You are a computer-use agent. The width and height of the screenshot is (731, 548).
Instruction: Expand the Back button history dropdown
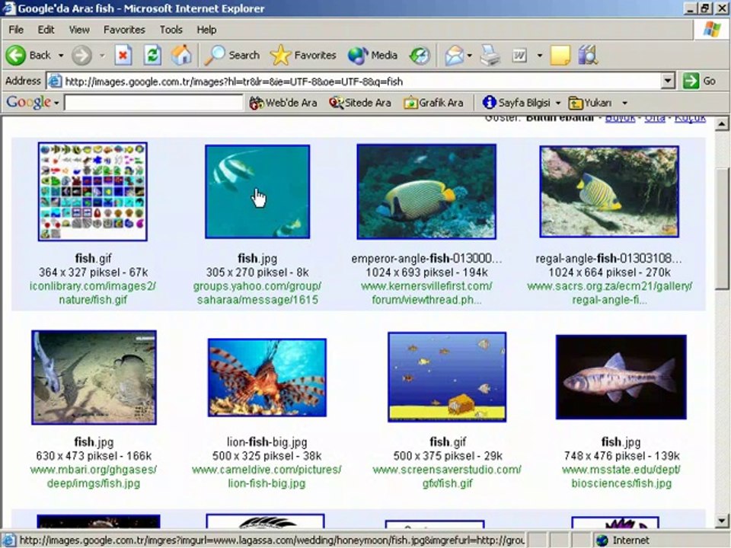click(x=61, y=56)
